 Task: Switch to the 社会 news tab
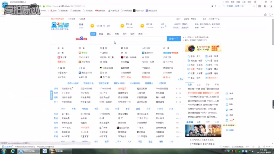click(199, 85)
